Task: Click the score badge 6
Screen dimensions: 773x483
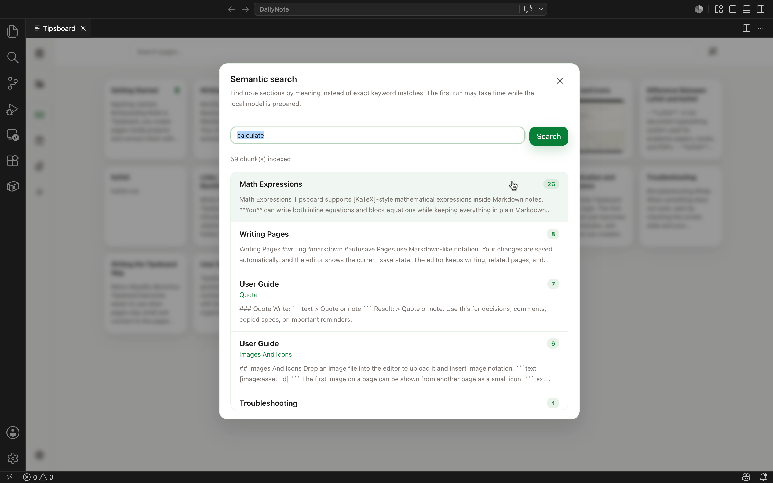Action: [553, 343]
